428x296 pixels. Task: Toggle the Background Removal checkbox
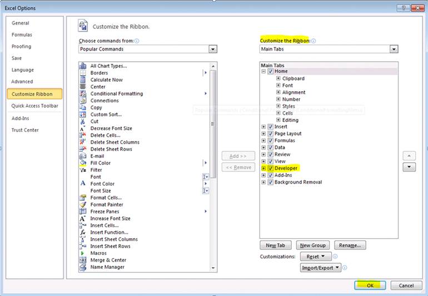271,182
